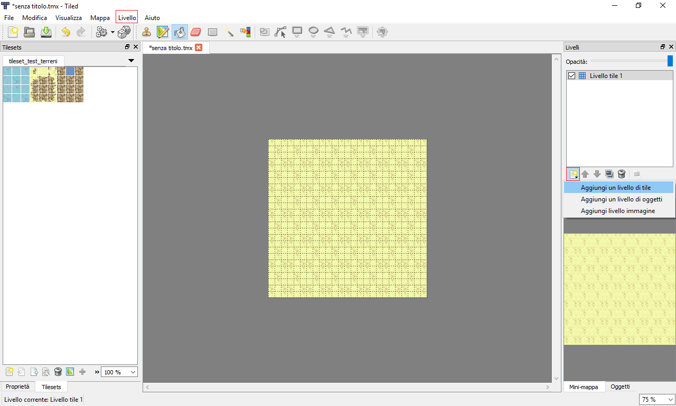Select the Magic Wand tool
This screenshot has width=676, height=406.
point(229,32)
